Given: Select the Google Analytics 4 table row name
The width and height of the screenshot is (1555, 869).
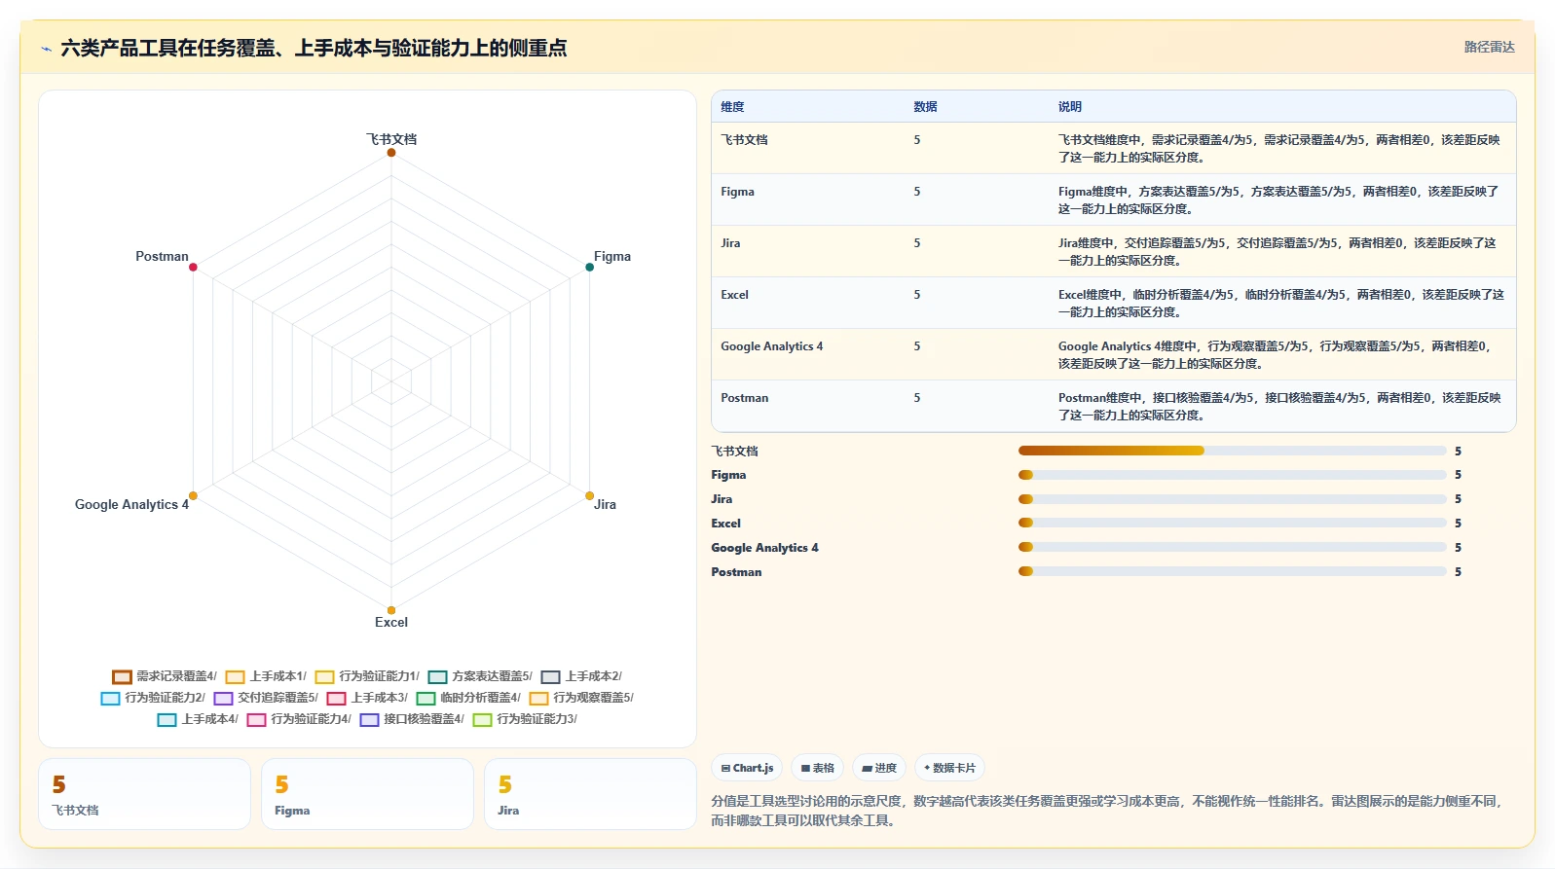Looking at the screenshot, I should click(x=771, y=346).
